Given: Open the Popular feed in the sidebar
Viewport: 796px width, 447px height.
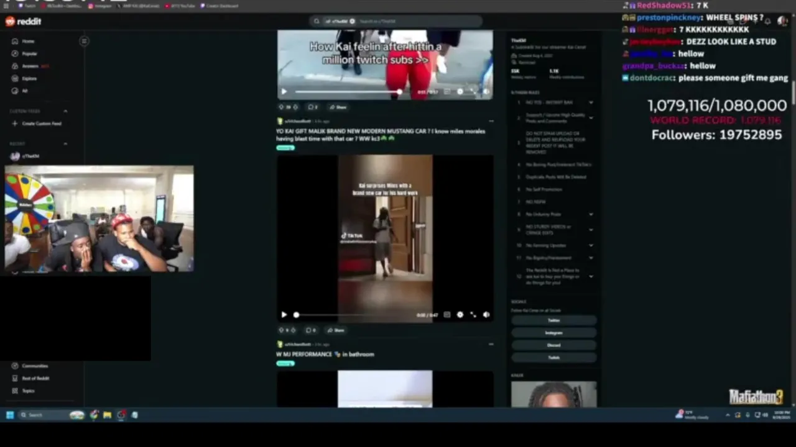Looking at the screenshot, I should coord(25,53).
